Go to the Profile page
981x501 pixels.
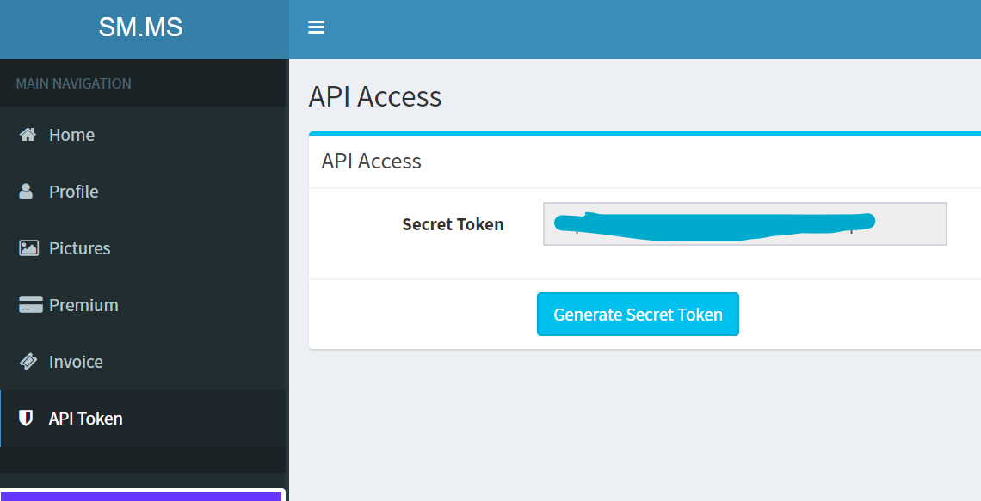(73, 192)
